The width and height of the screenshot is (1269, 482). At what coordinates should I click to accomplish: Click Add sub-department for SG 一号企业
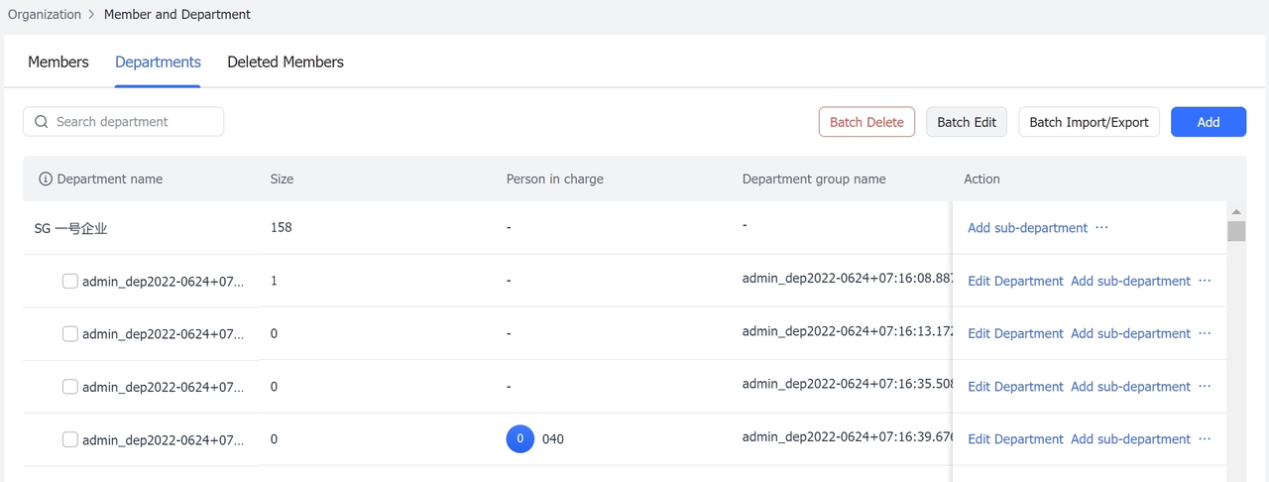pyautogui.click(x=1027, y=228)
